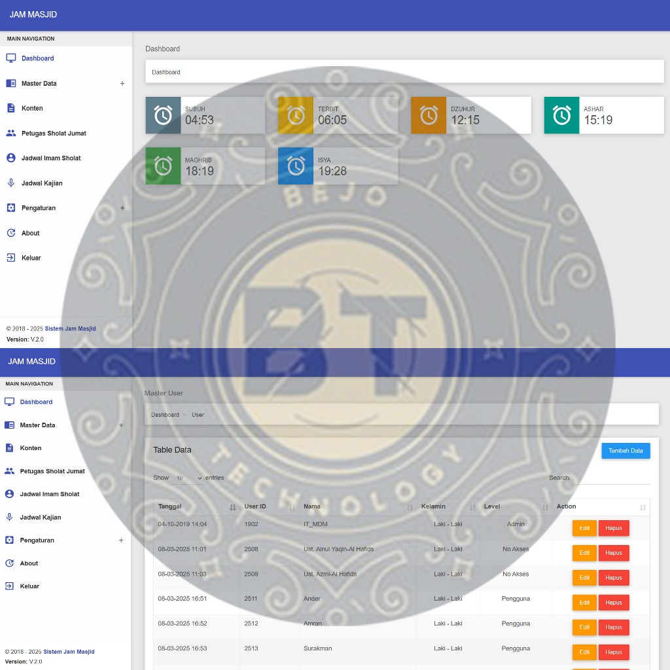Viewport: 670px width, 670px height.
Task: Sort the table by the Kelamin column
Action: point(448,506)
